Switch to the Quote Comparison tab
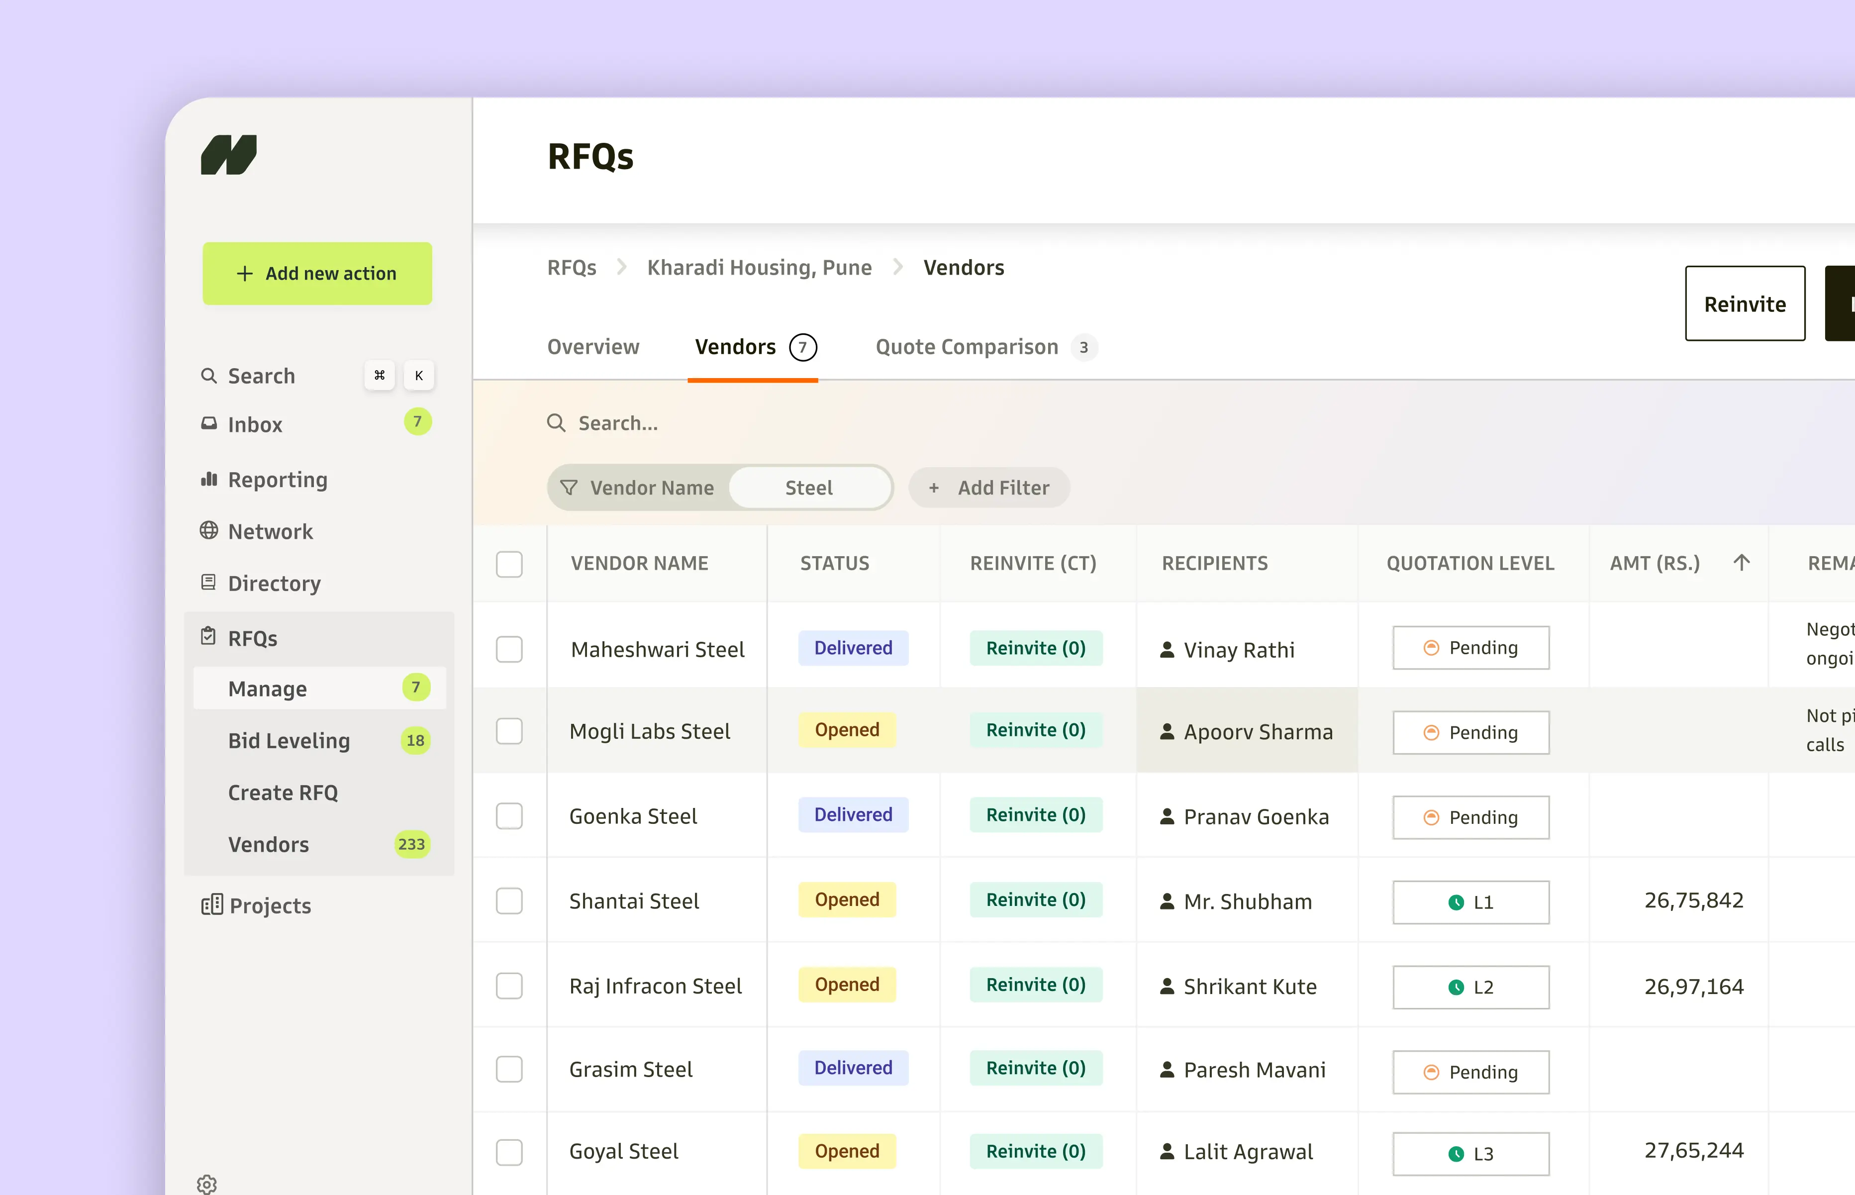This screenshot has width=1855, height=1195. [967, 347]
